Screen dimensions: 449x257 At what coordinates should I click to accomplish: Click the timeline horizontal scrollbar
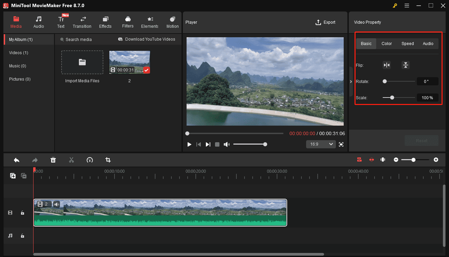coord(178,254)
